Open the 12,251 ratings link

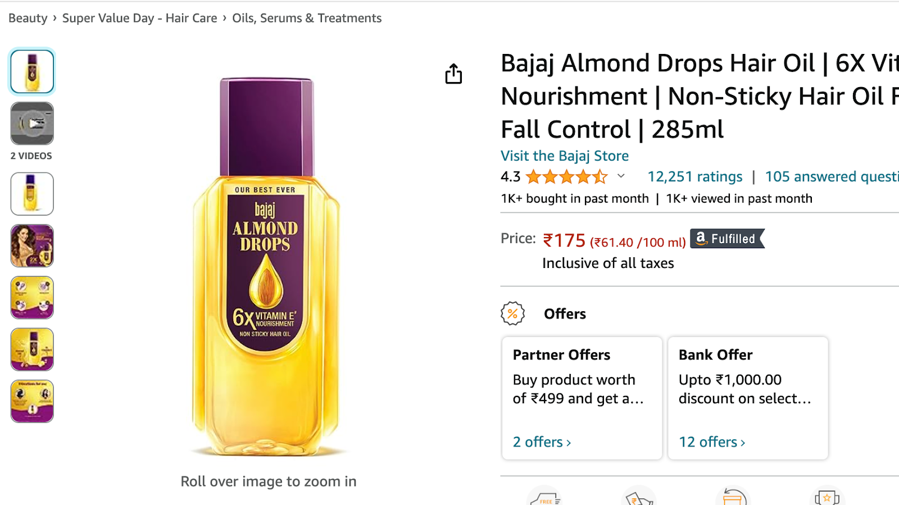[694, 177]
